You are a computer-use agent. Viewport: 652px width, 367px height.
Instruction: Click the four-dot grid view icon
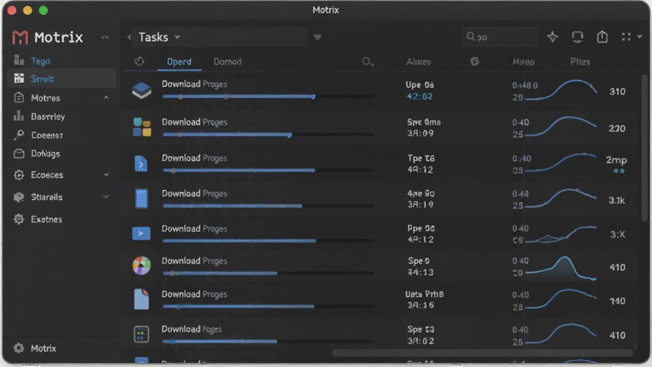(626, 37)
